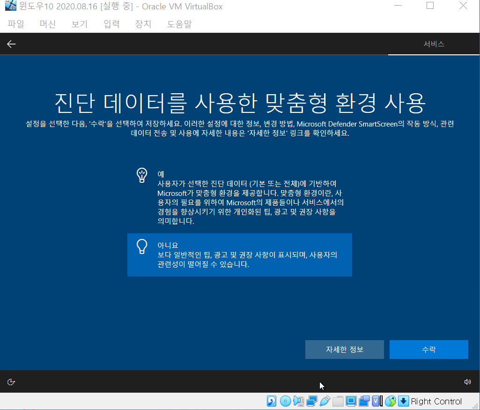The width and height of the screenshot is (480, 410).
Task: Click the Right Control host key label
Action: pyautogui.click(x=436, y=401)
